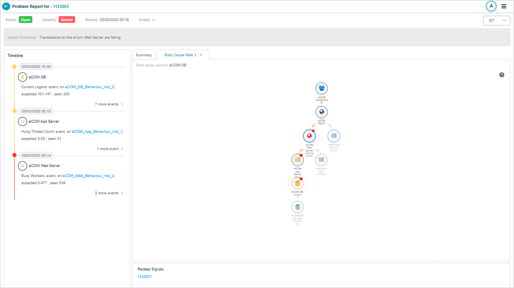Expand 2 more events for Web Server
This screenshot has width=514, height=288.
109,193
